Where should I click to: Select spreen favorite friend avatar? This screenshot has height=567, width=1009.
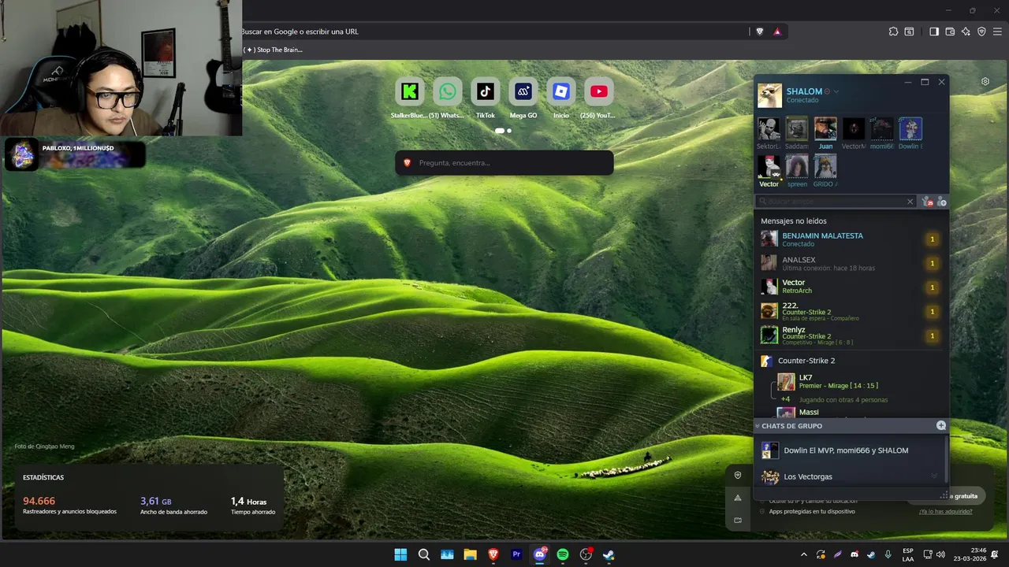click(x=797, y=167)
